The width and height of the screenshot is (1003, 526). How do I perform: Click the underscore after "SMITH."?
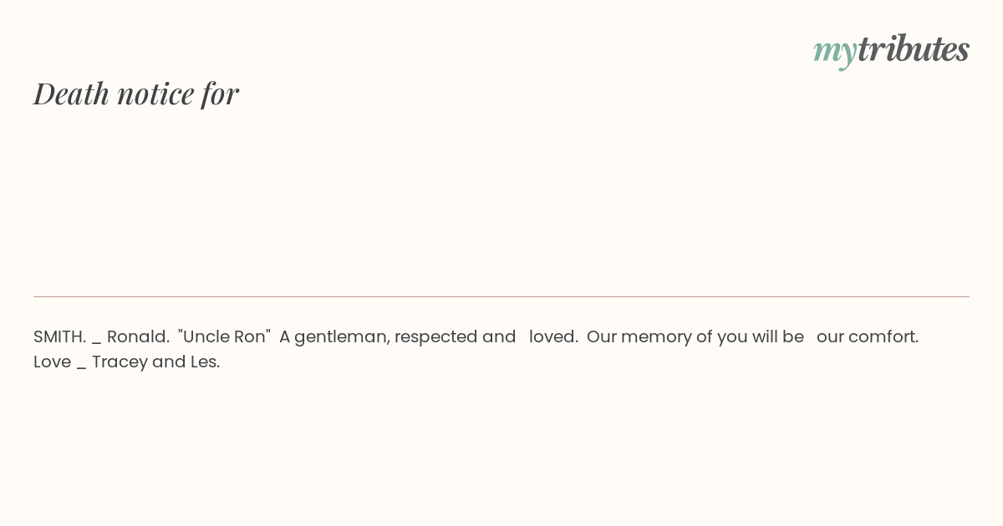[96, 341]
